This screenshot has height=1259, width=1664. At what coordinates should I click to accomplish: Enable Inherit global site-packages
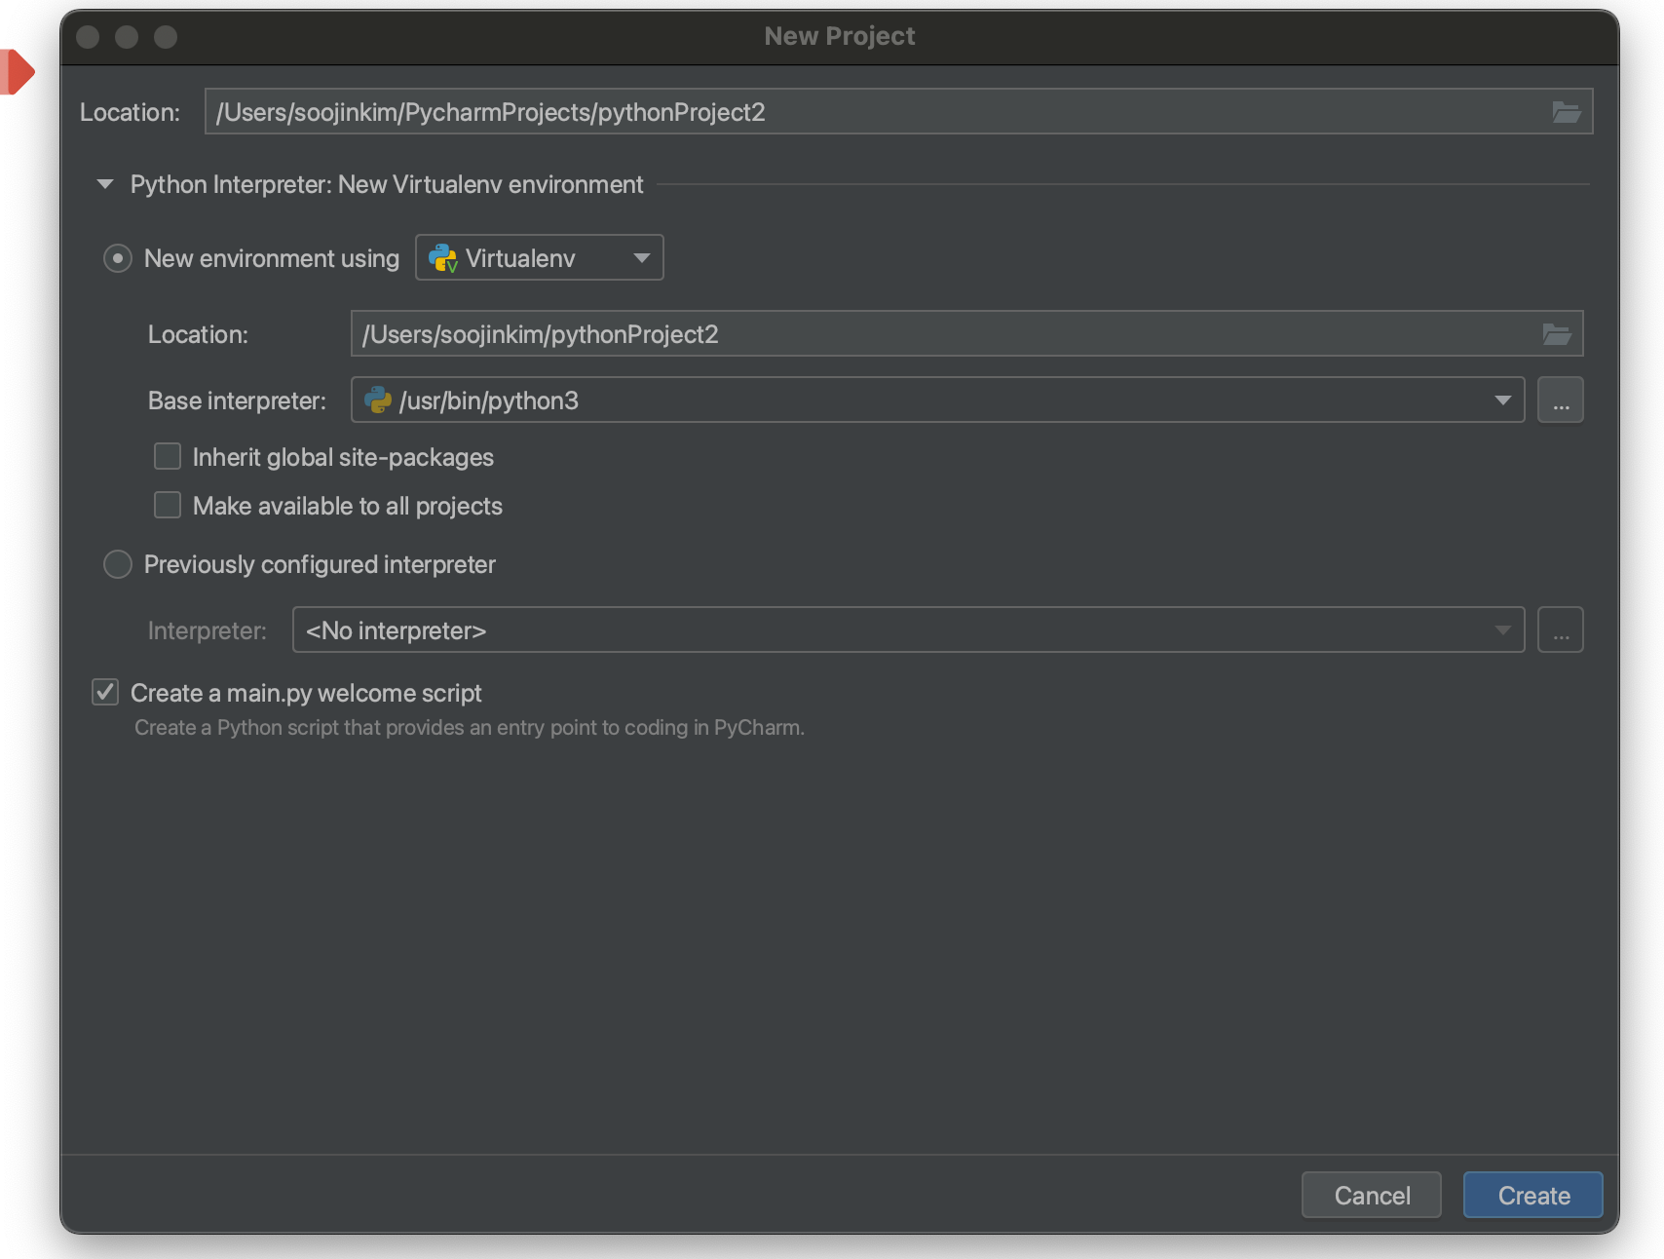[168, 457]
